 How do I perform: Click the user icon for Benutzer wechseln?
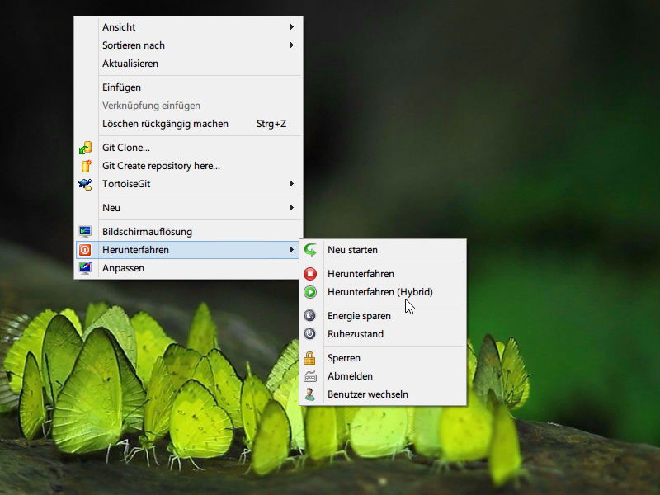310,394
